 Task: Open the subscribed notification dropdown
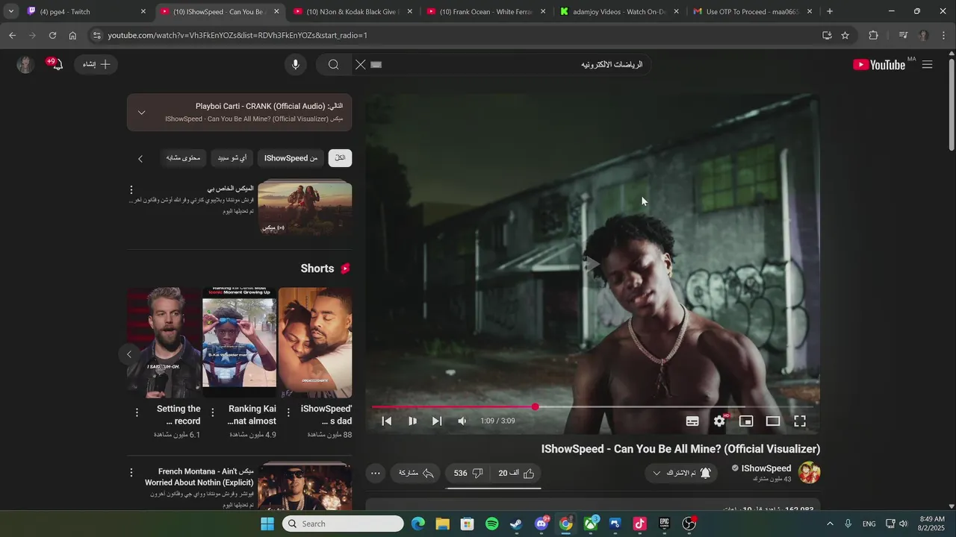coord(681,474)
